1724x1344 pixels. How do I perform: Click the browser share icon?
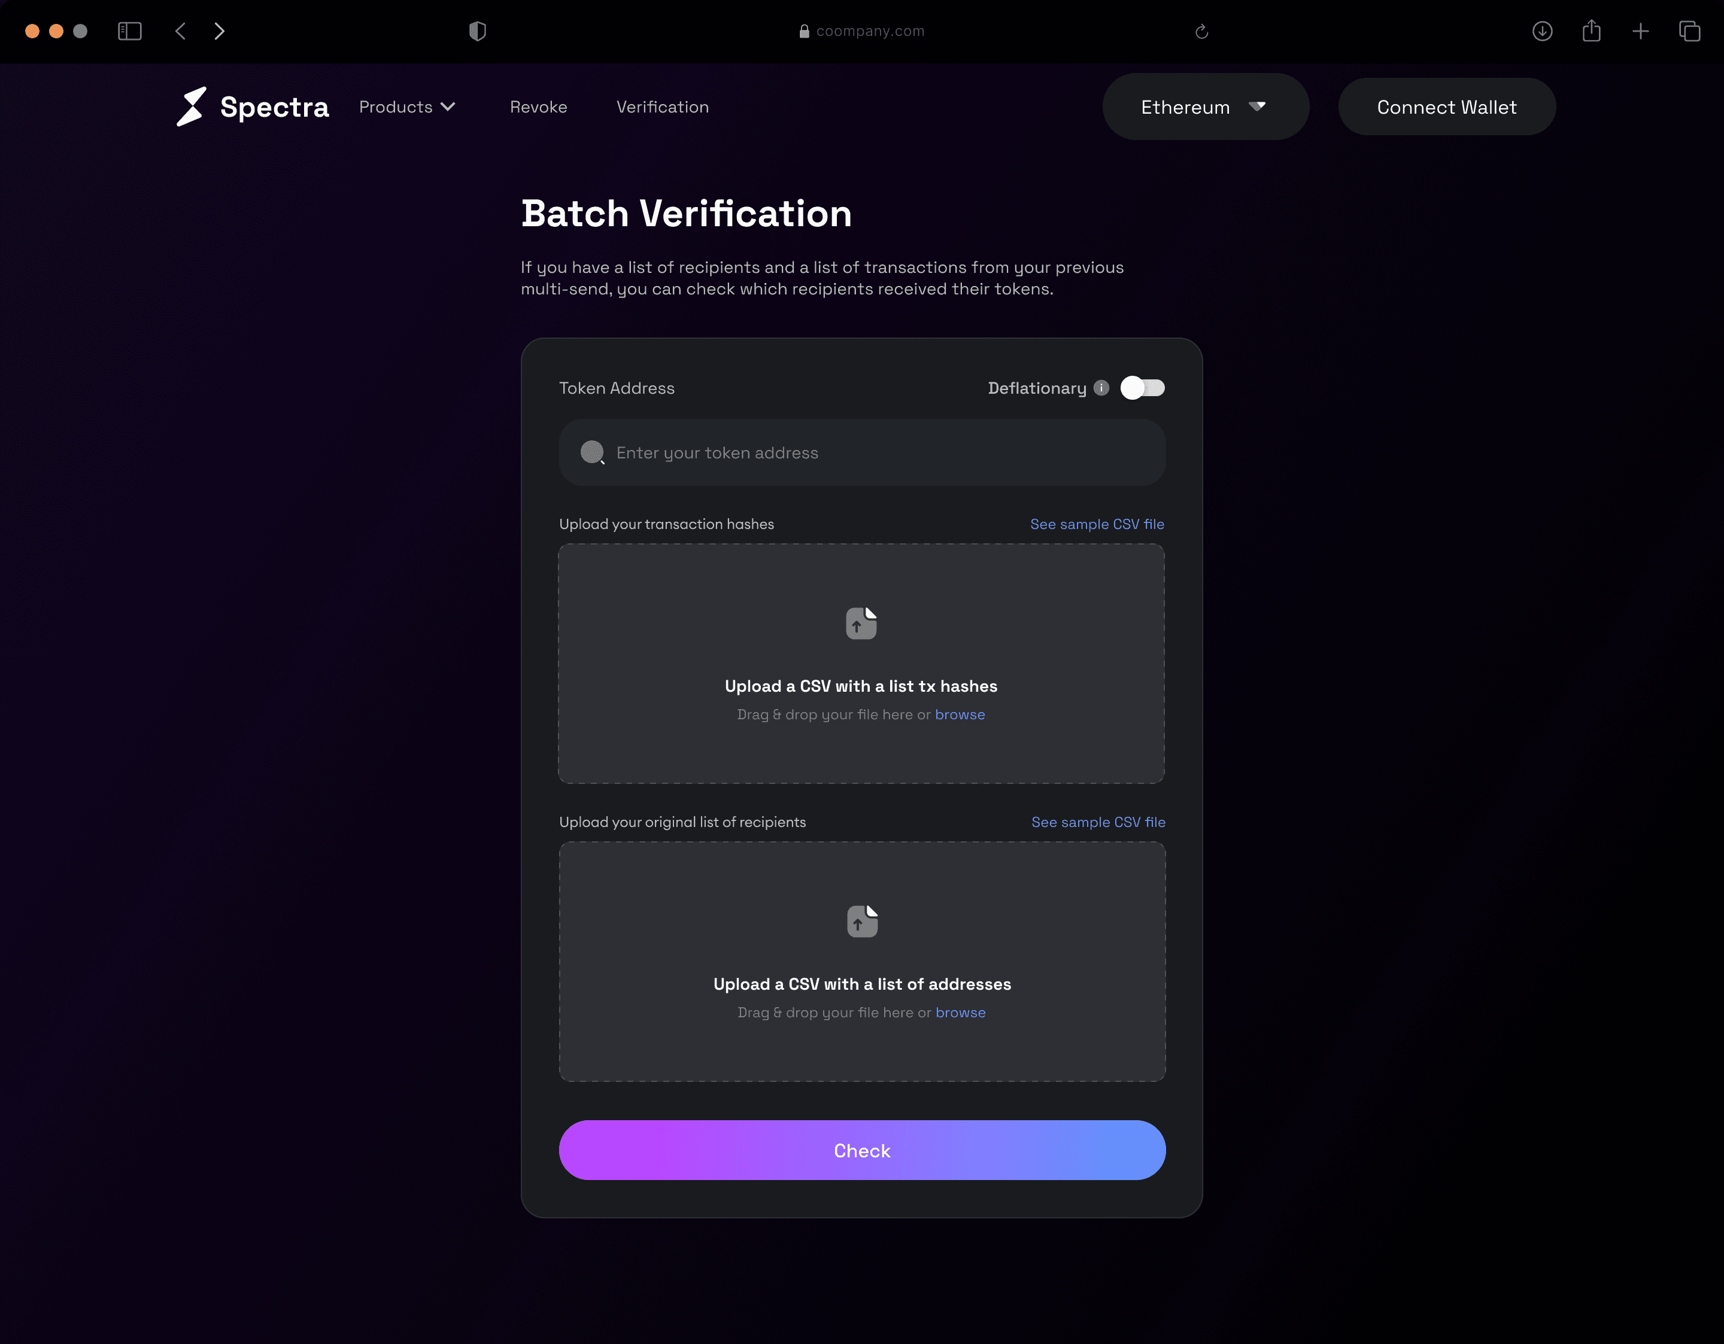(x=1591, y=31)
